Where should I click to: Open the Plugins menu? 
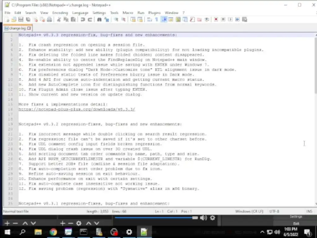tap(154, 13)
